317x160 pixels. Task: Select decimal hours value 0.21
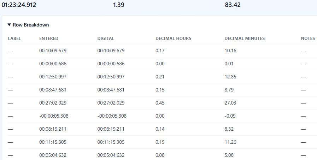pos(160,77)
